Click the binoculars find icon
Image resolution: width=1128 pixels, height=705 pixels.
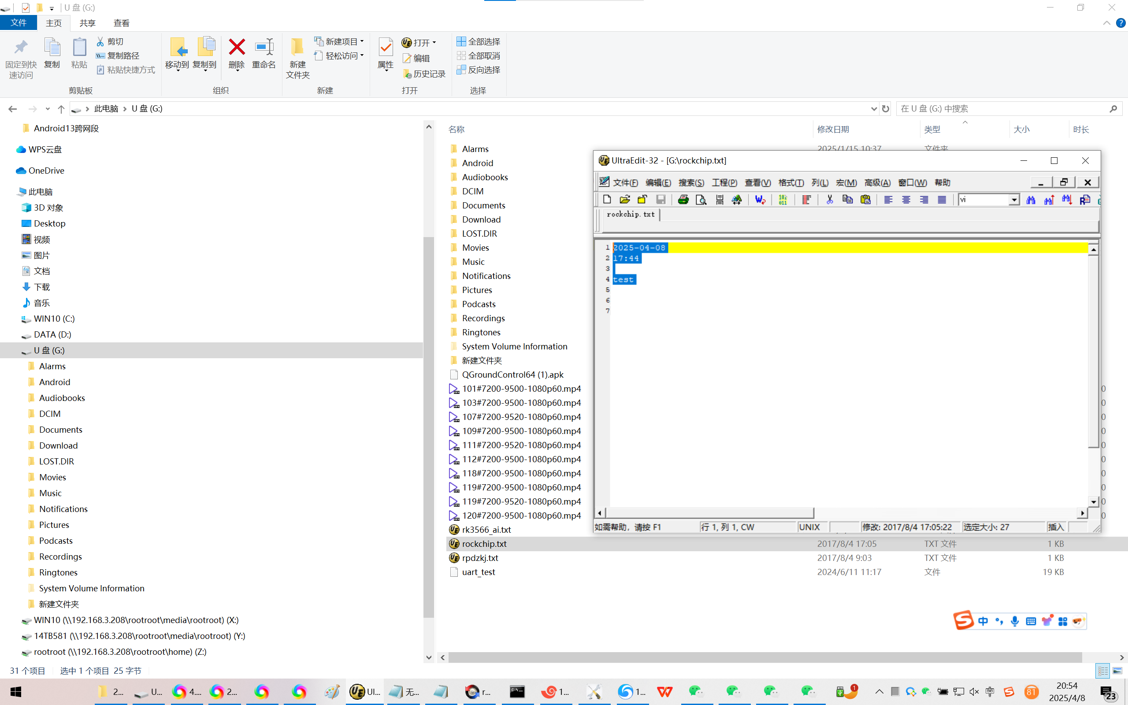click(1031, 200)
